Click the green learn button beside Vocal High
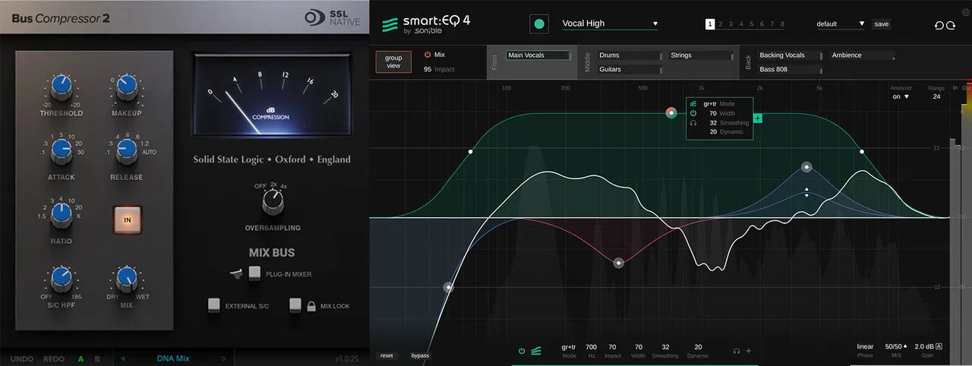Image resolution: width=972 pixels, height=366 pixels. (539, 24)
